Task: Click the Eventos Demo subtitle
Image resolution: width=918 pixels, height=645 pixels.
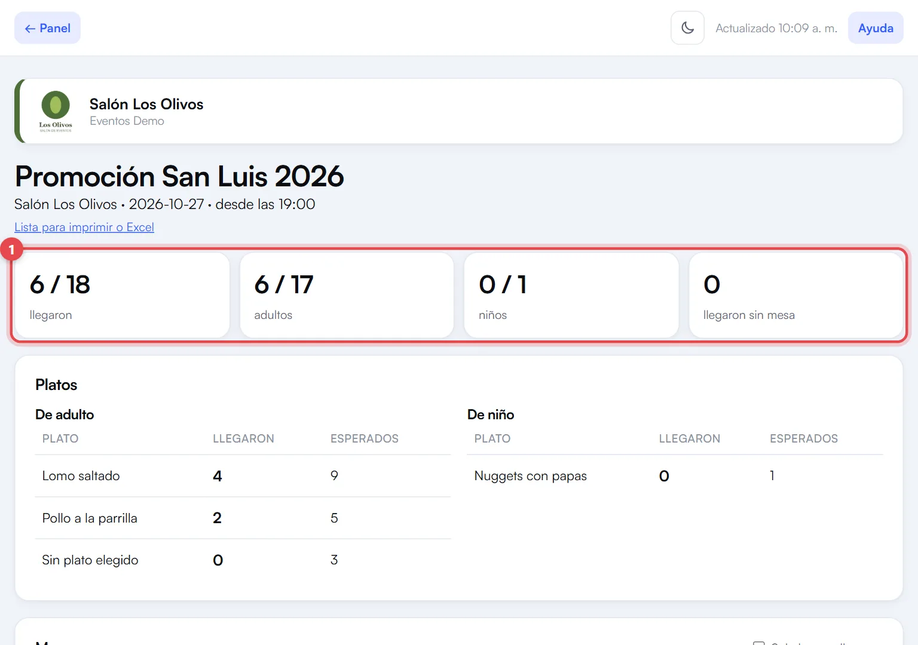Action: 127,121
